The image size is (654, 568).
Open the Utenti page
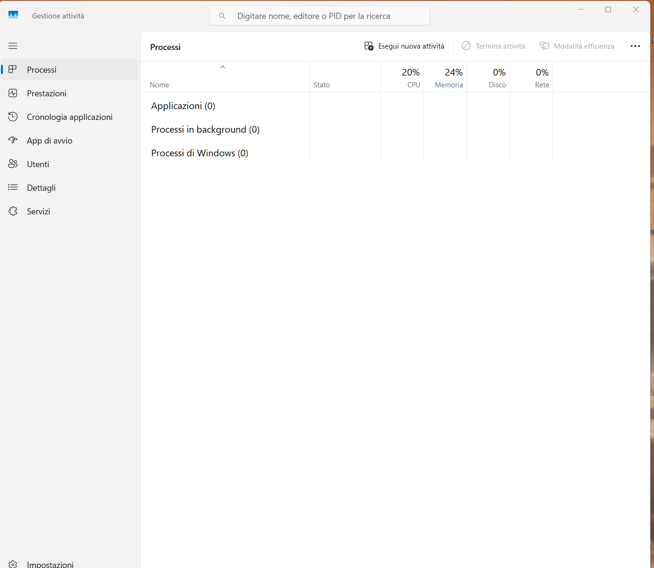[x=69, y=164]
